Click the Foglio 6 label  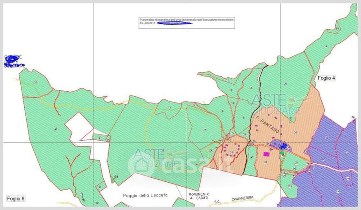(16, 198)
